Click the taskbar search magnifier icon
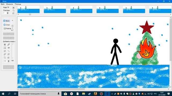This screenshot has width=172, height=96. point(9,94)
